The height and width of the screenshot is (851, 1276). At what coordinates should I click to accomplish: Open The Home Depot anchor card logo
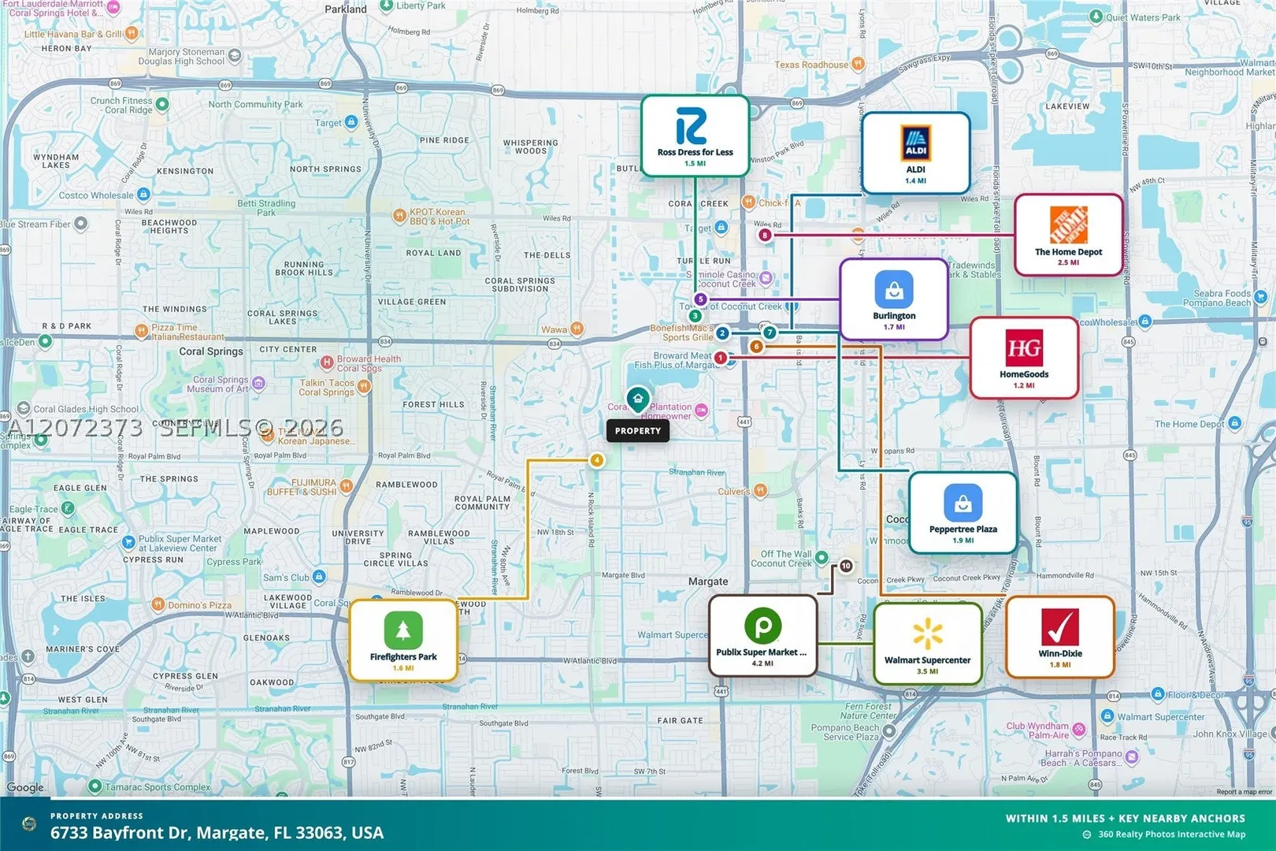pyautogui.click(x=1069, y=225)
